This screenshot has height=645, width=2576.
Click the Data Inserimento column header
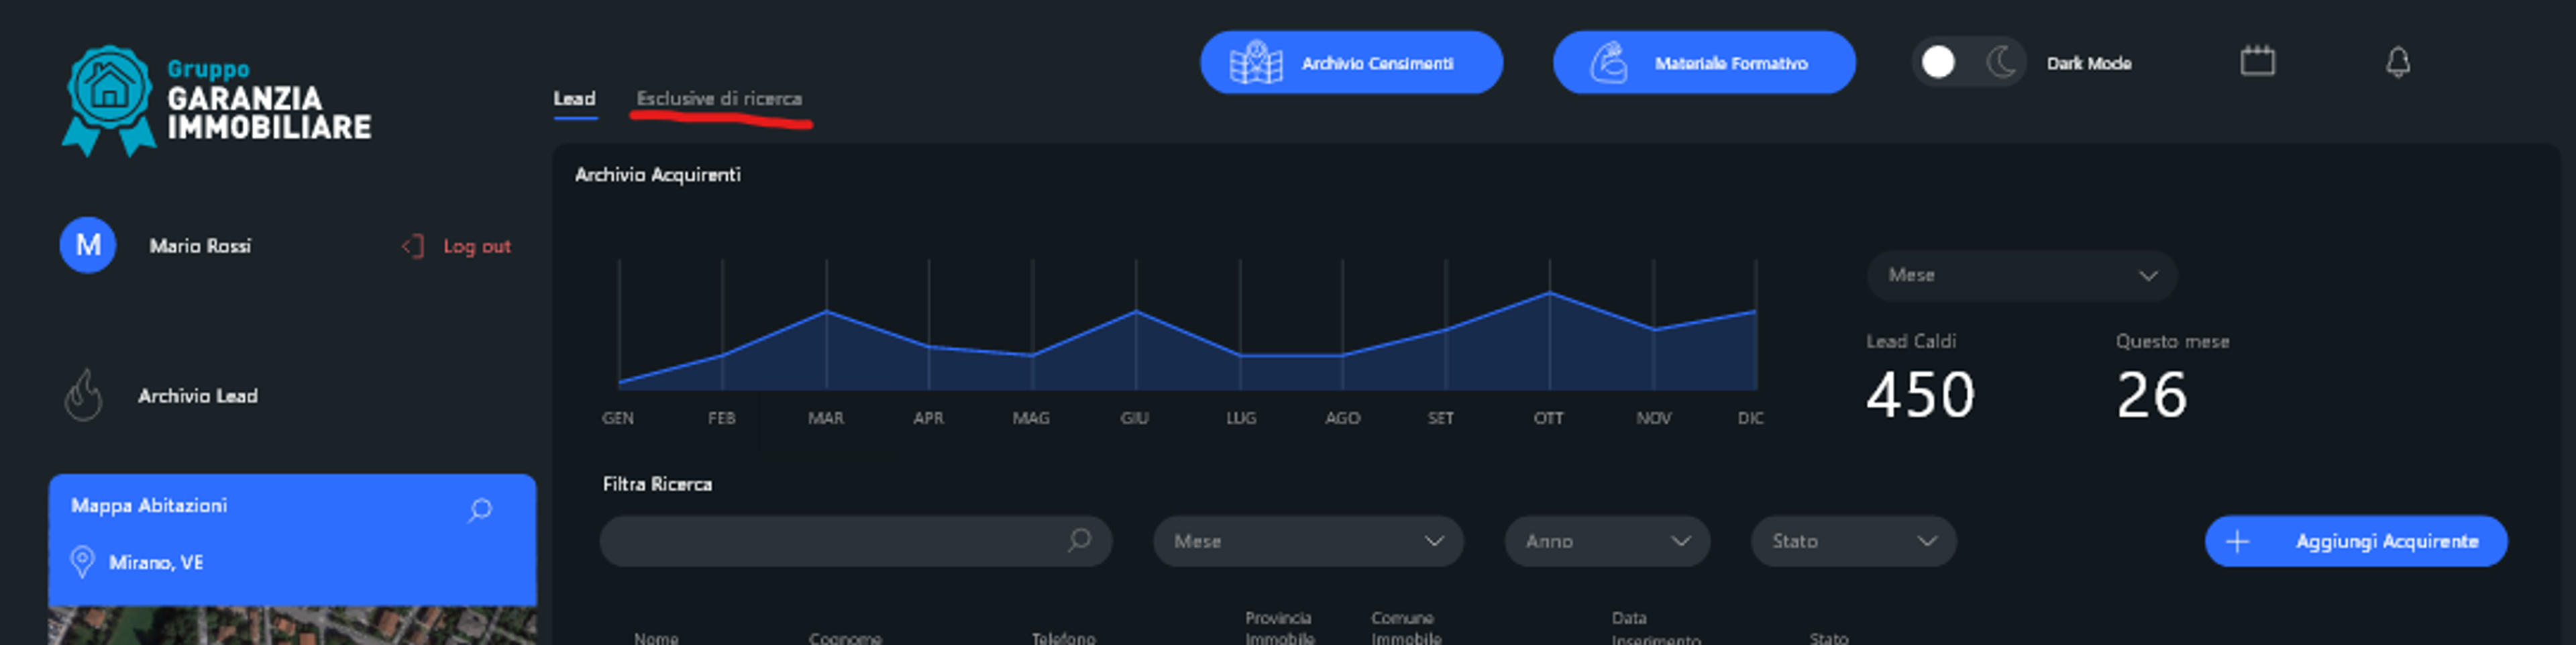tap(1655, 628)
